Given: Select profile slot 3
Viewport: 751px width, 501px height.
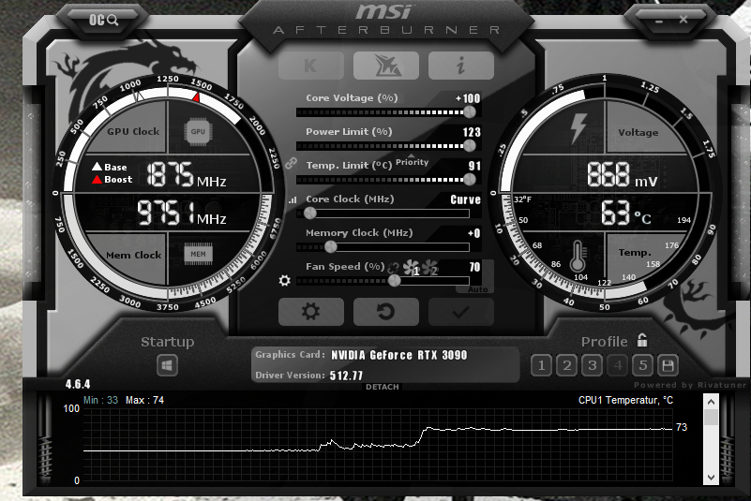Looking at the screenshot, I should 592,365.
